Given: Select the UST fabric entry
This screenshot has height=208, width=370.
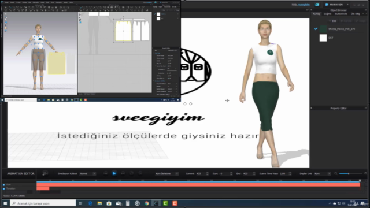Looking at the screenshot, I should pos(331,38).
